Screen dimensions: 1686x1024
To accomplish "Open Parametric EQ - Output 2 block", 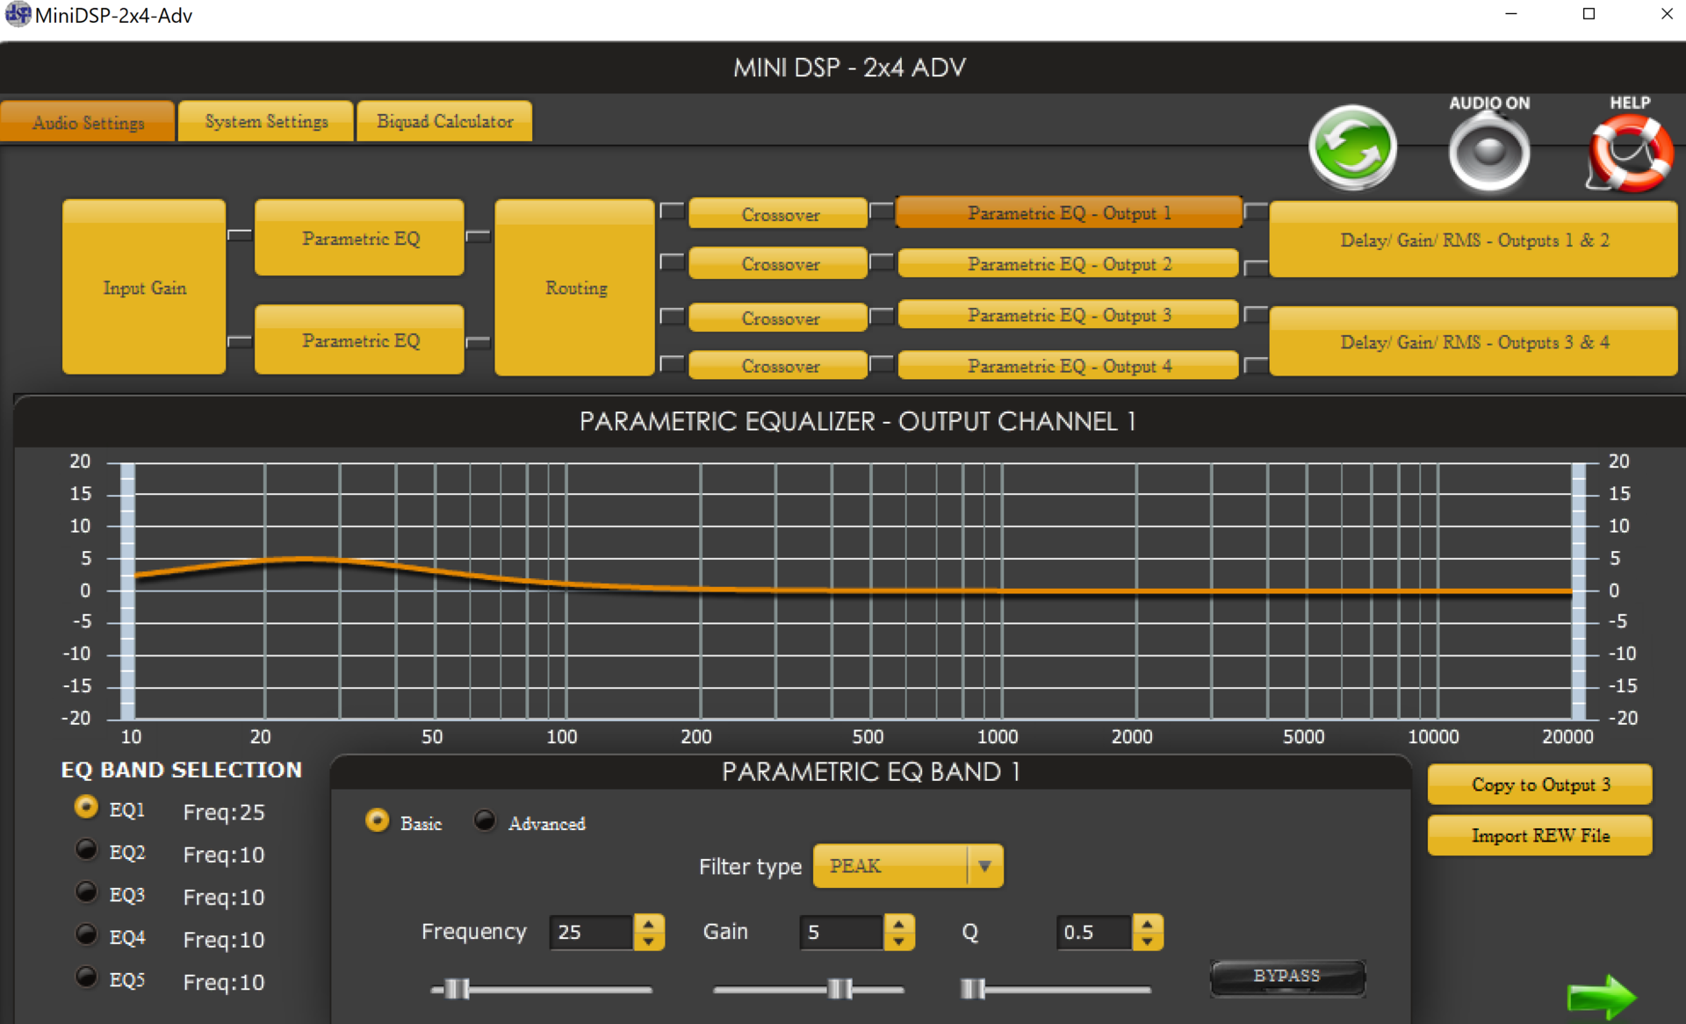I will click(1069, 264).
